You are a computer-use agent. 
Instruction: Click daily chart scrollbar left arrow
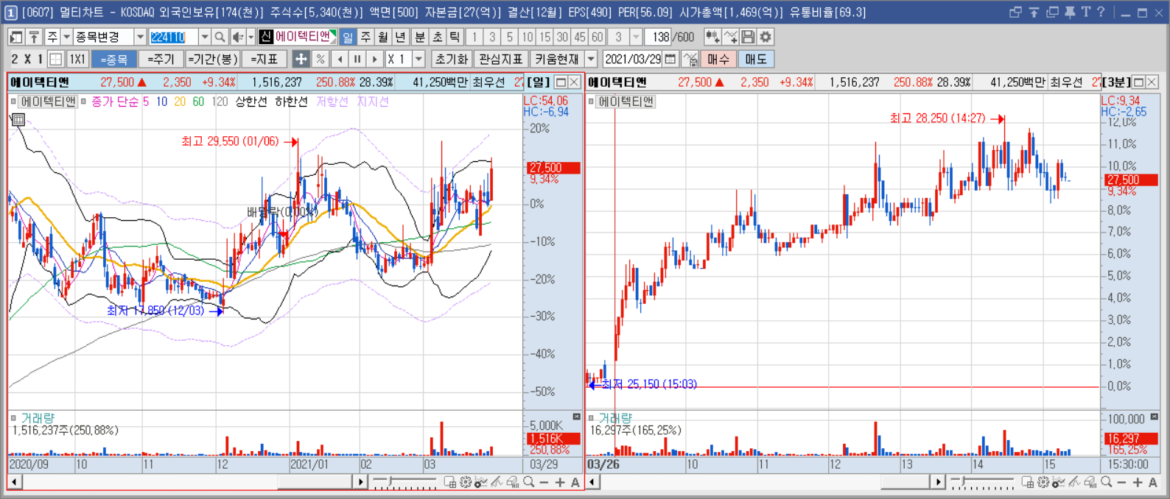[14, 483]
